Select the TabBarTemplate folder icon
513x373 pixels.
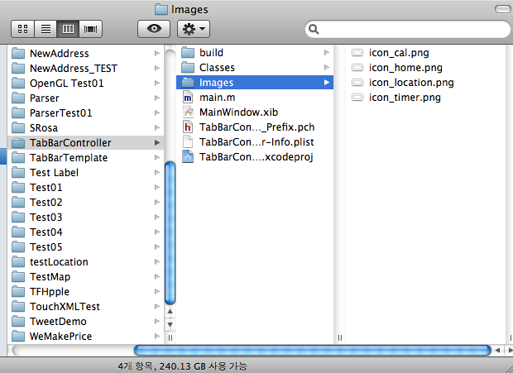click(x=18, y=158)
